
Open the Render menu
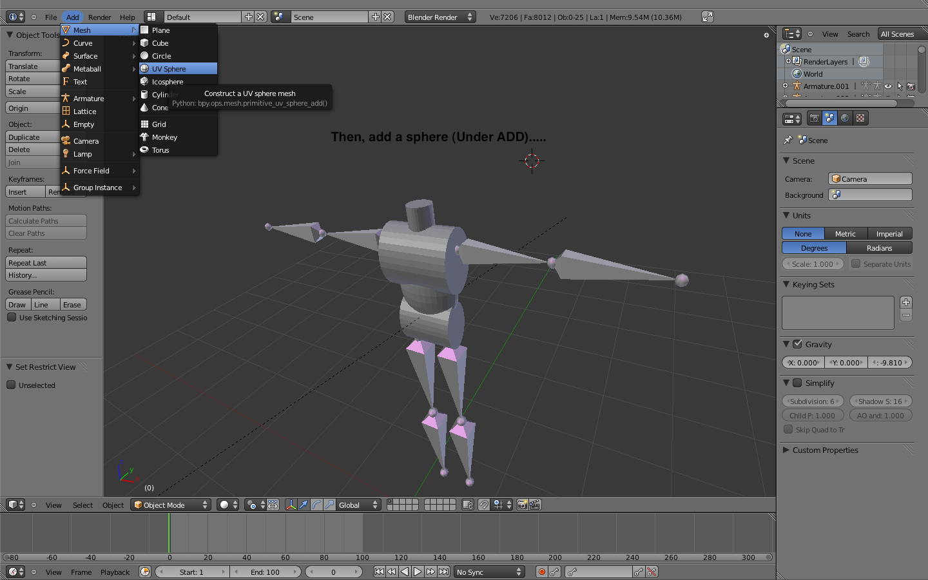(x=100, y=17)
